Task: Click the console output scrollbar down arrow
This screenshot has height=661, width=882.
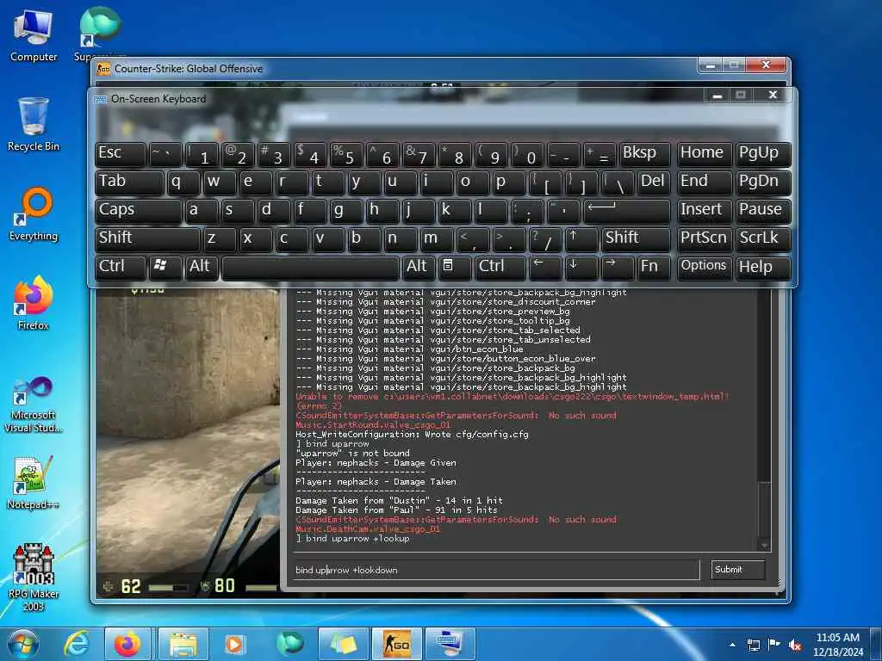Action: pyautogui.click(x=764, y=545)
